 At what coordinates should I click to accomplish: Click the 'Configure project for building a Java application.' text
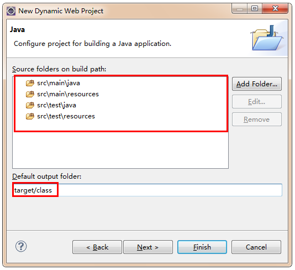[93, 44]
